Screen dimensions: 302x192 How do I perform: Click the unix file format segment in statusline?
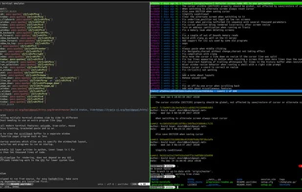[100, 184]
